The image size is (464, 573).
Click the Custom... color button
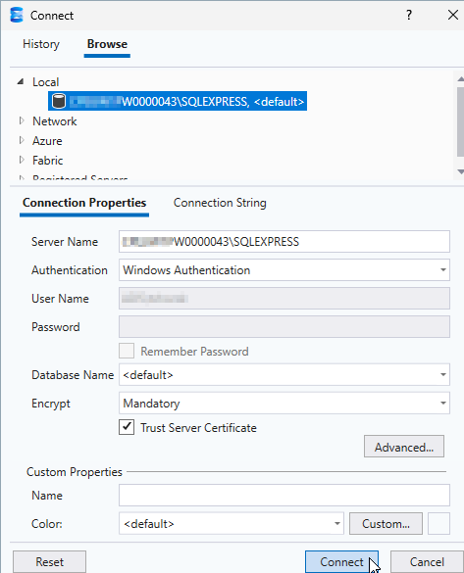pyautogui.click(x=386, y=524)
